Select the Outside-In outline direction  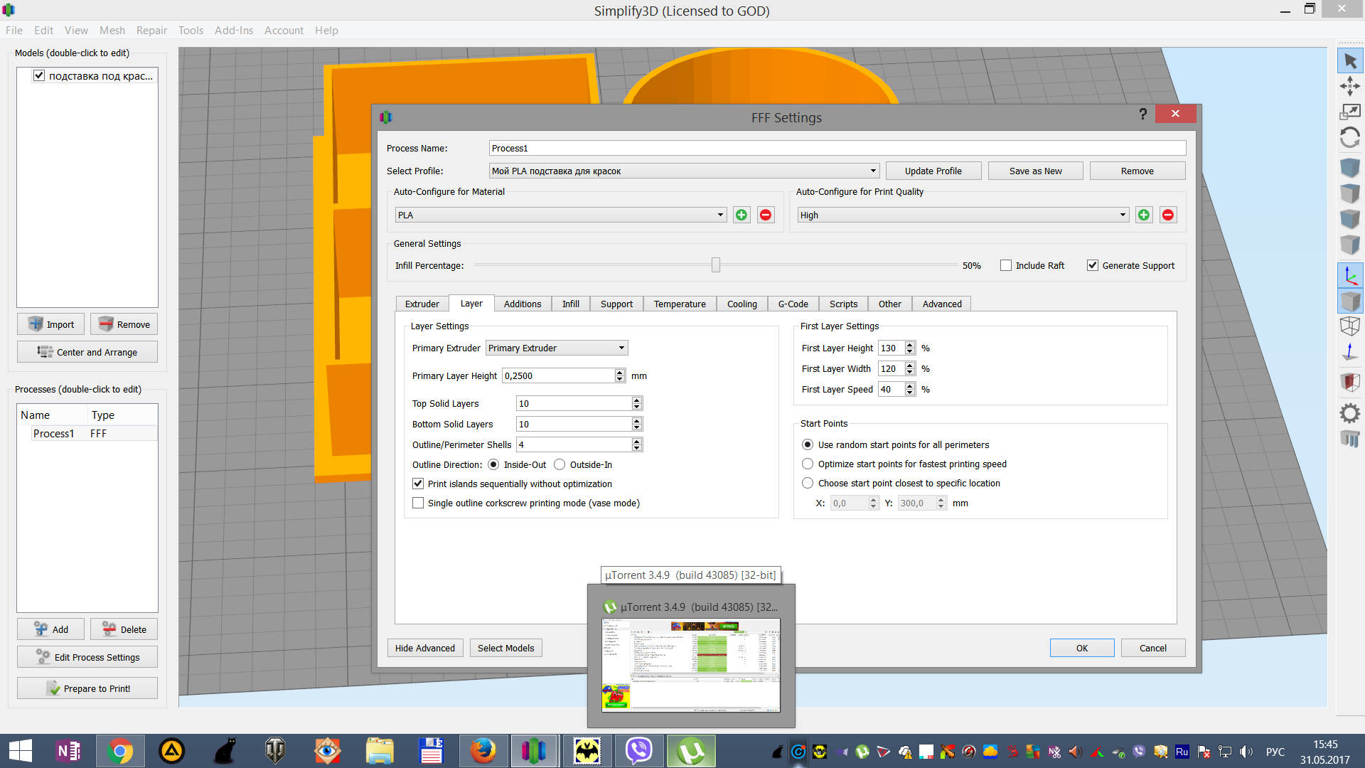click(x=560, y=464)
